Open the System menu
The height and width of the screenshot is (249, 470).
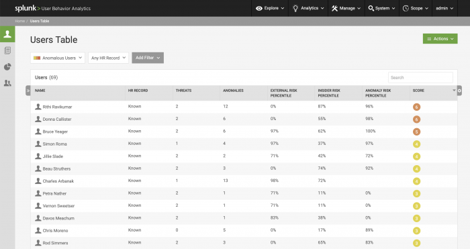(381, 9)
